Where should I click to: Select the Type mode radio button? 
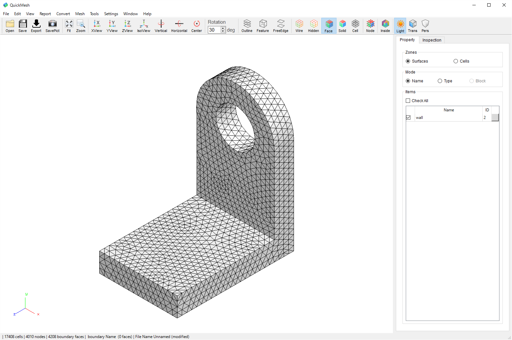click(440, 81)
